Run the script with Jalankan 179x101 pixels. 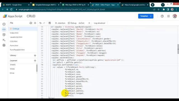tap(60, 23)
